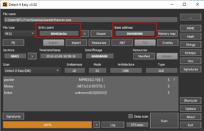Screen dimensions: 204x131
Task: Click the Type GUI field
Action: 161,71
